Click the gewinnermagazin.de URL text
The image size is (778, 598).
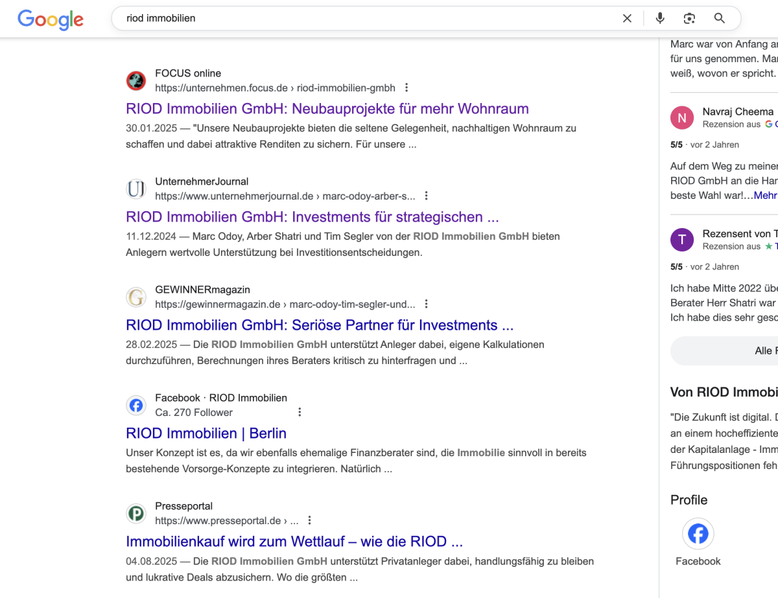(x=285, y=304)
